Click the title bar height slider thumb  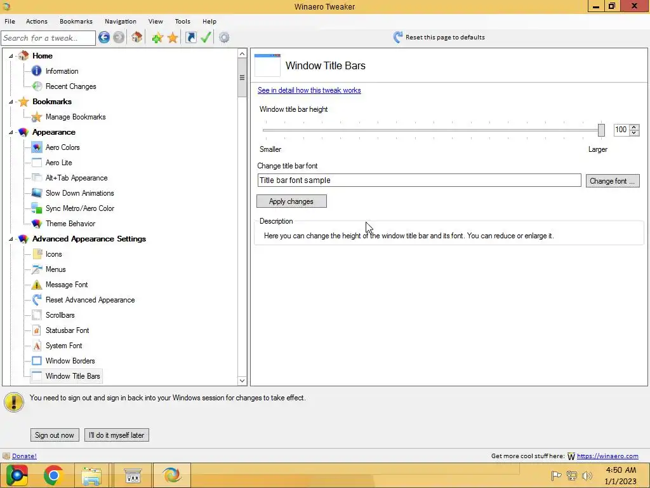601,130
